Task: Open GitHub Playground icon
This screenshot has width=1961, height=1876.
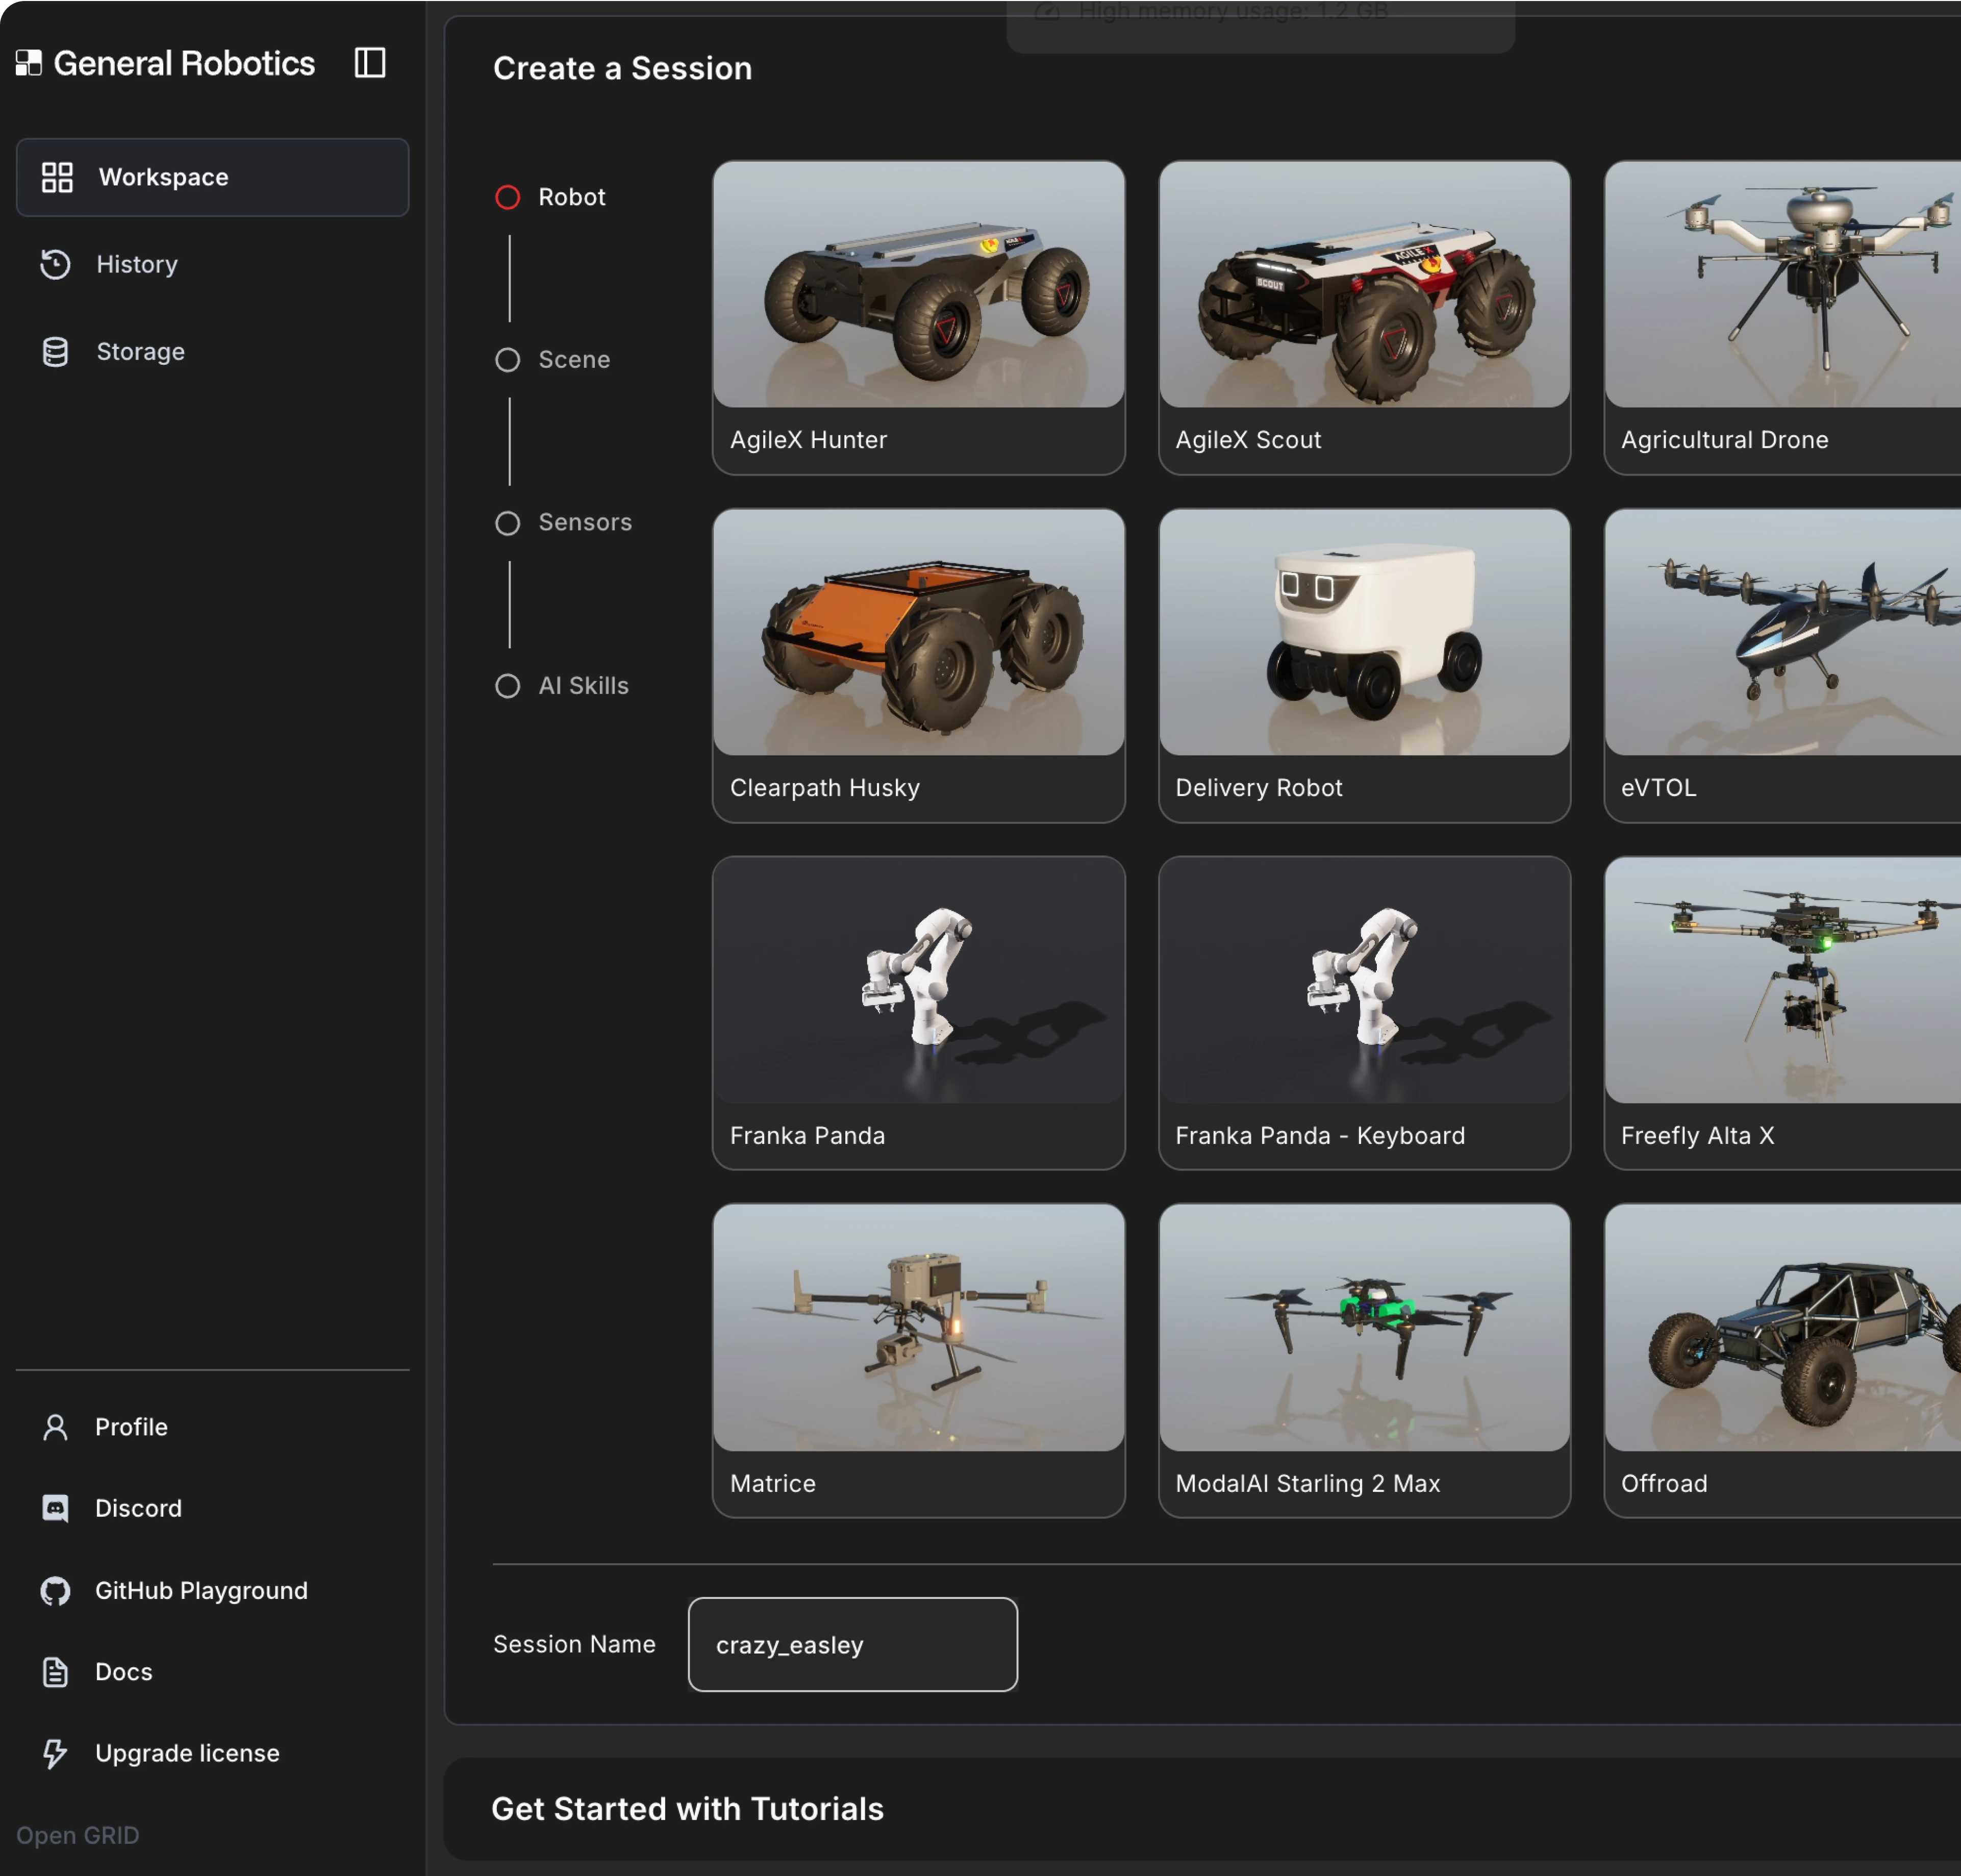Action: (55, 1590)
